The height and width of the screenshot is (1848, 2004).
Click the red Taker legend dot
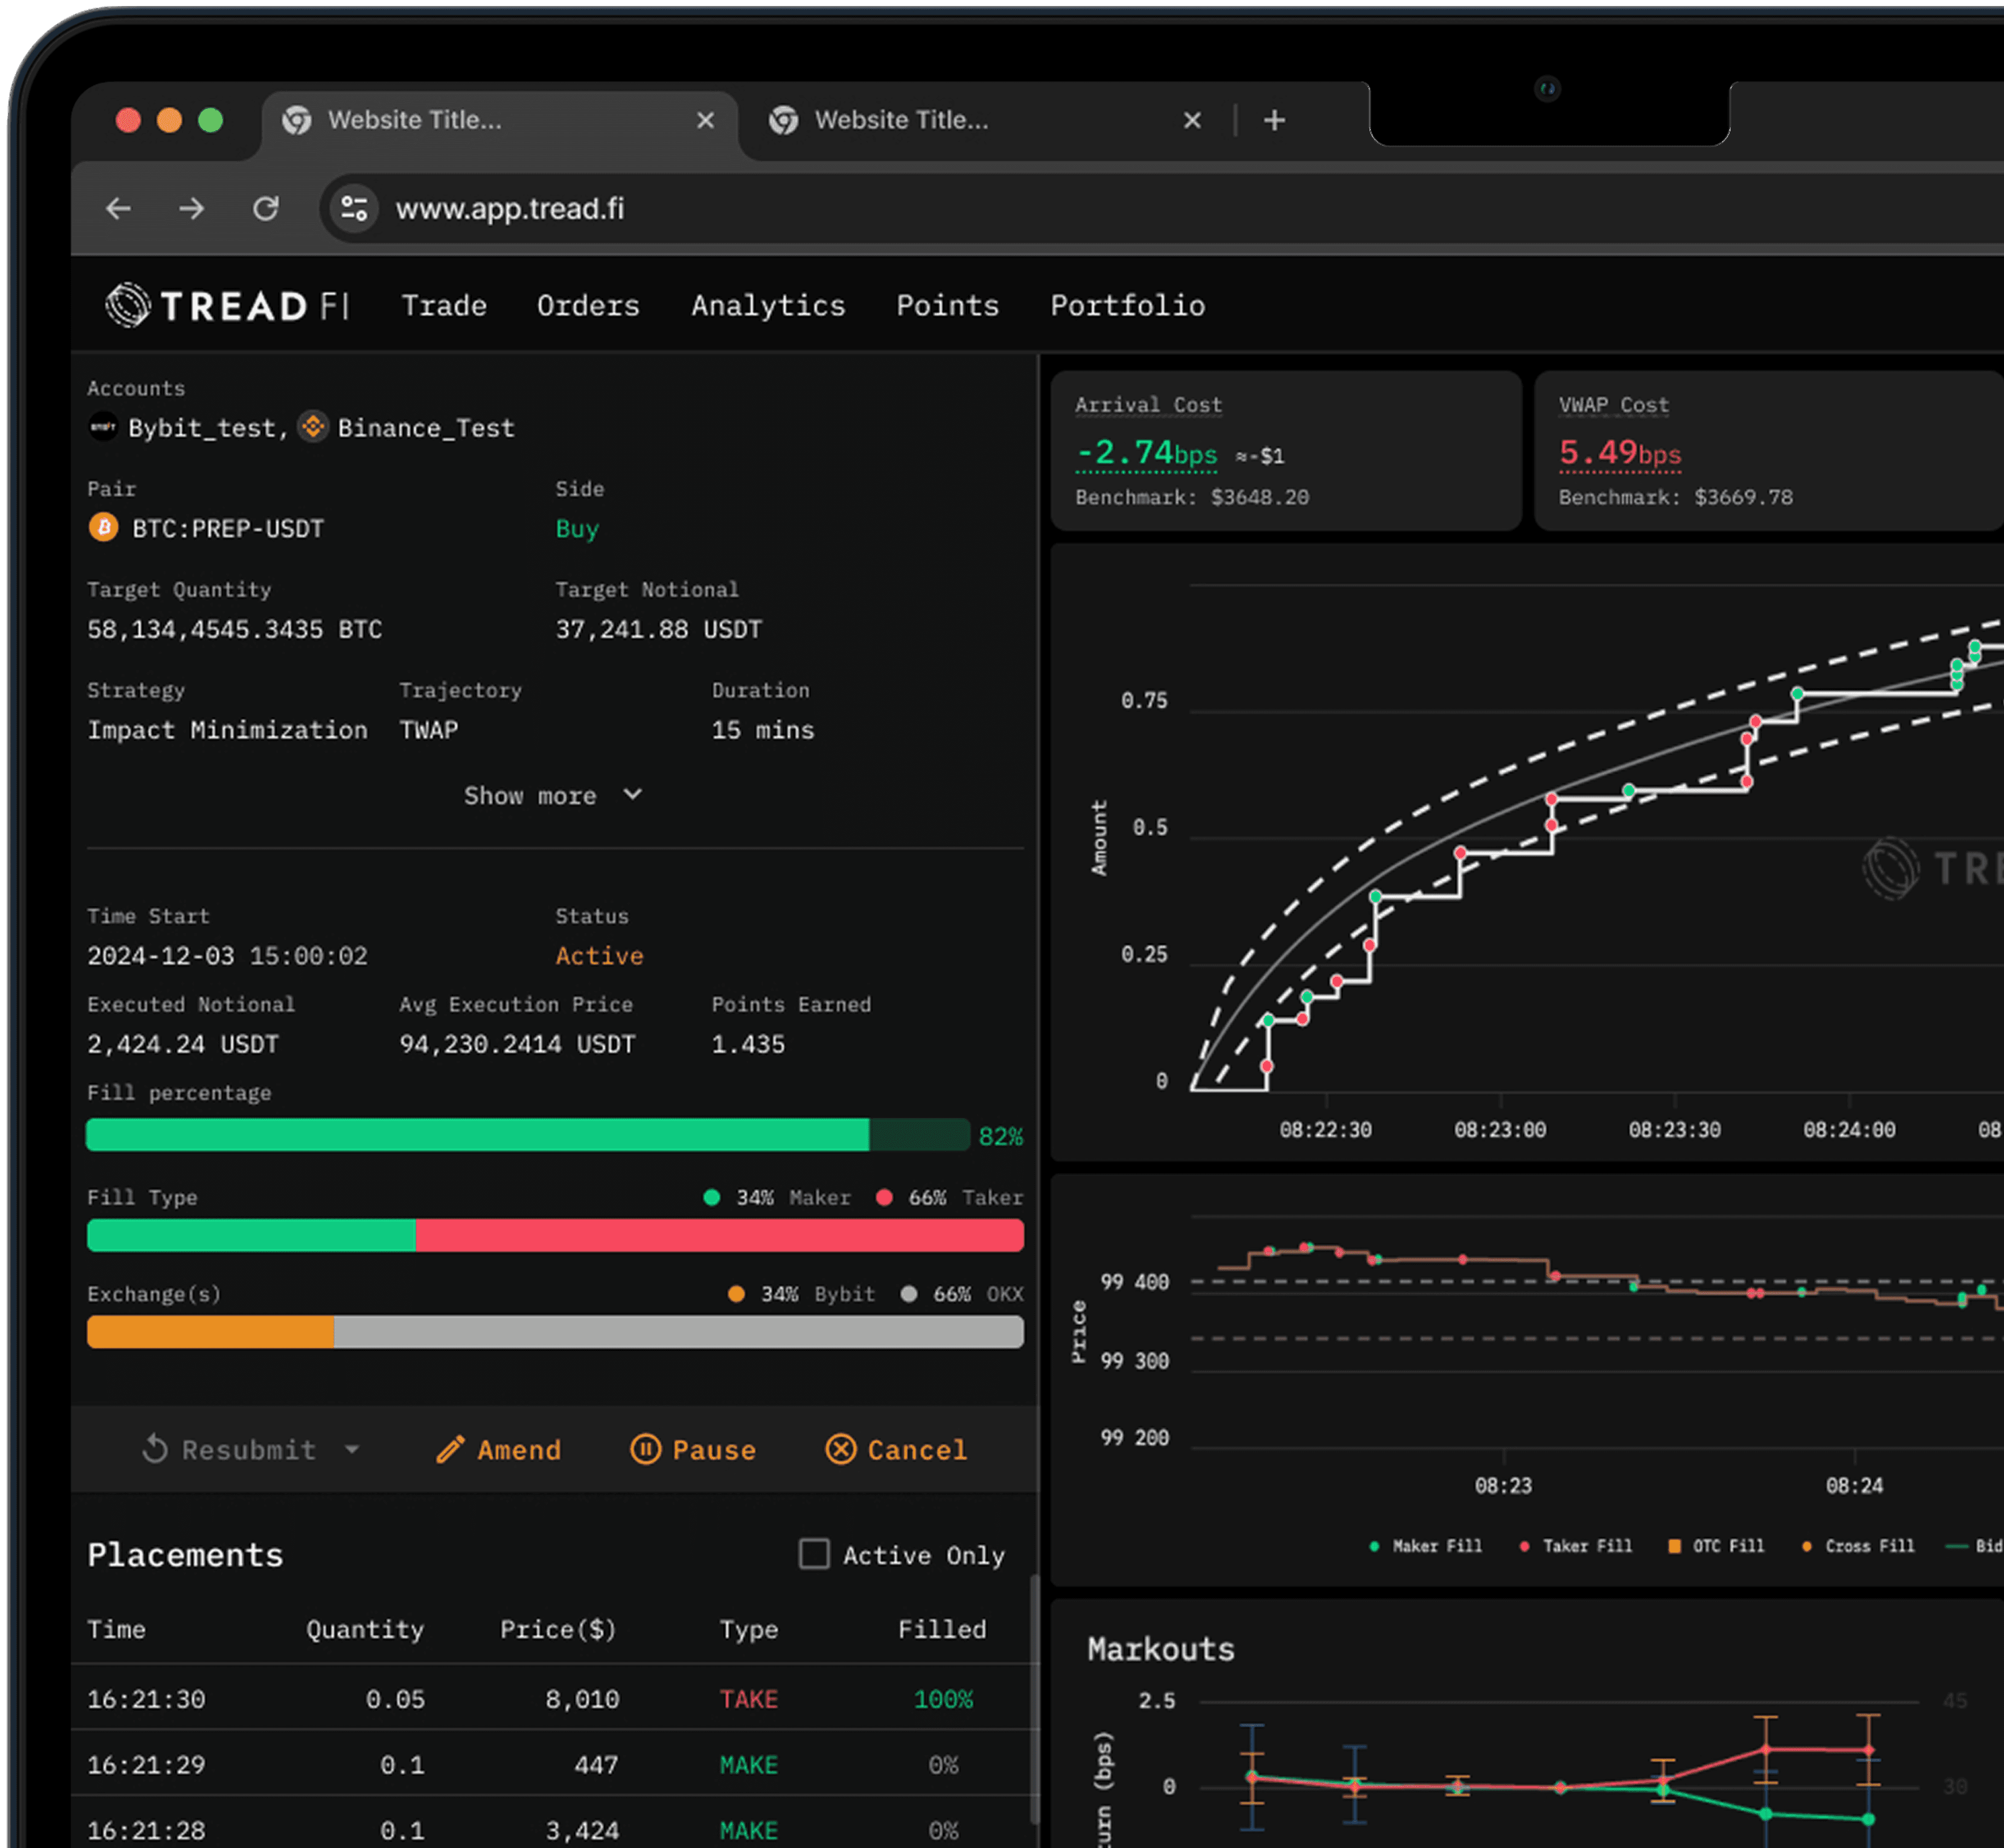click(x=884, y=1197)
